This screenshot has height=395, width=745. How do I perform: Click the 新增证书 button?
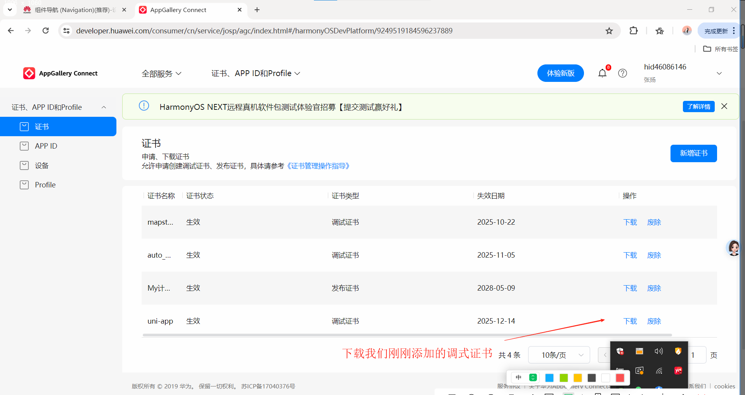coord(693,153)
